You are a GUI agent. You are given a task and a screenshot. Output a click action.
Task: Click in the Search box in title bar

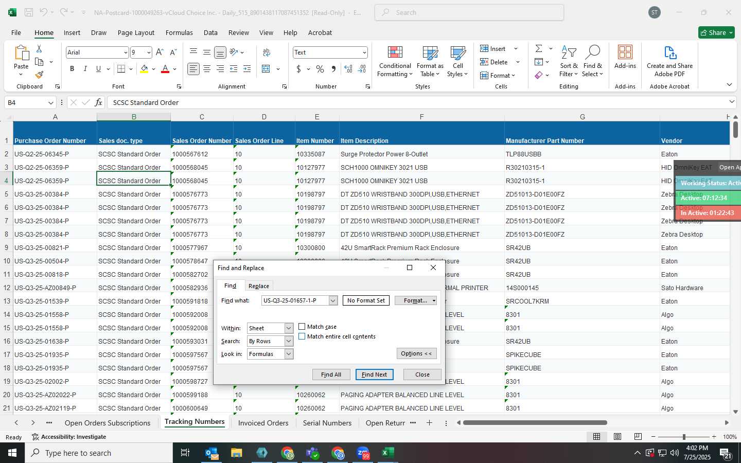[469, 12]
